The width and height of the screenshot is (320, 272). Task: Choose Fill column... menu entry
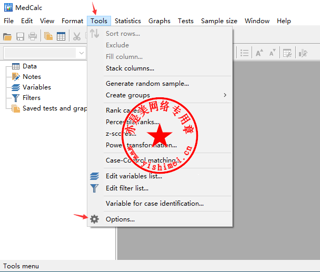click(160, 57)
